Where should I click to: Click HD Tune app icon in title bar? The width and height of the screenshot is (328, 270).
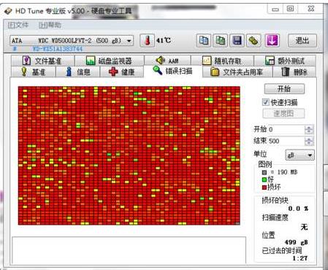[x=8, y=11]
